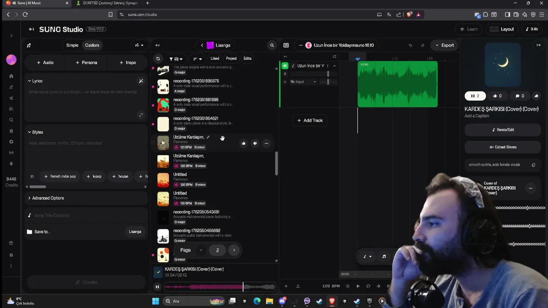This screenshot has height=308, width=548.
Task: Toggle the record button in the transport bar
Action: click(x=348, y=286)
